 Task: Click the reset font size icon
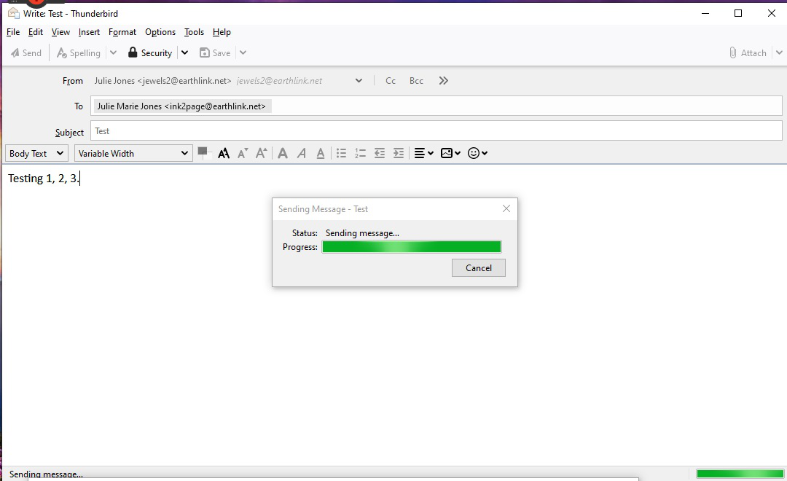[224, 153]
